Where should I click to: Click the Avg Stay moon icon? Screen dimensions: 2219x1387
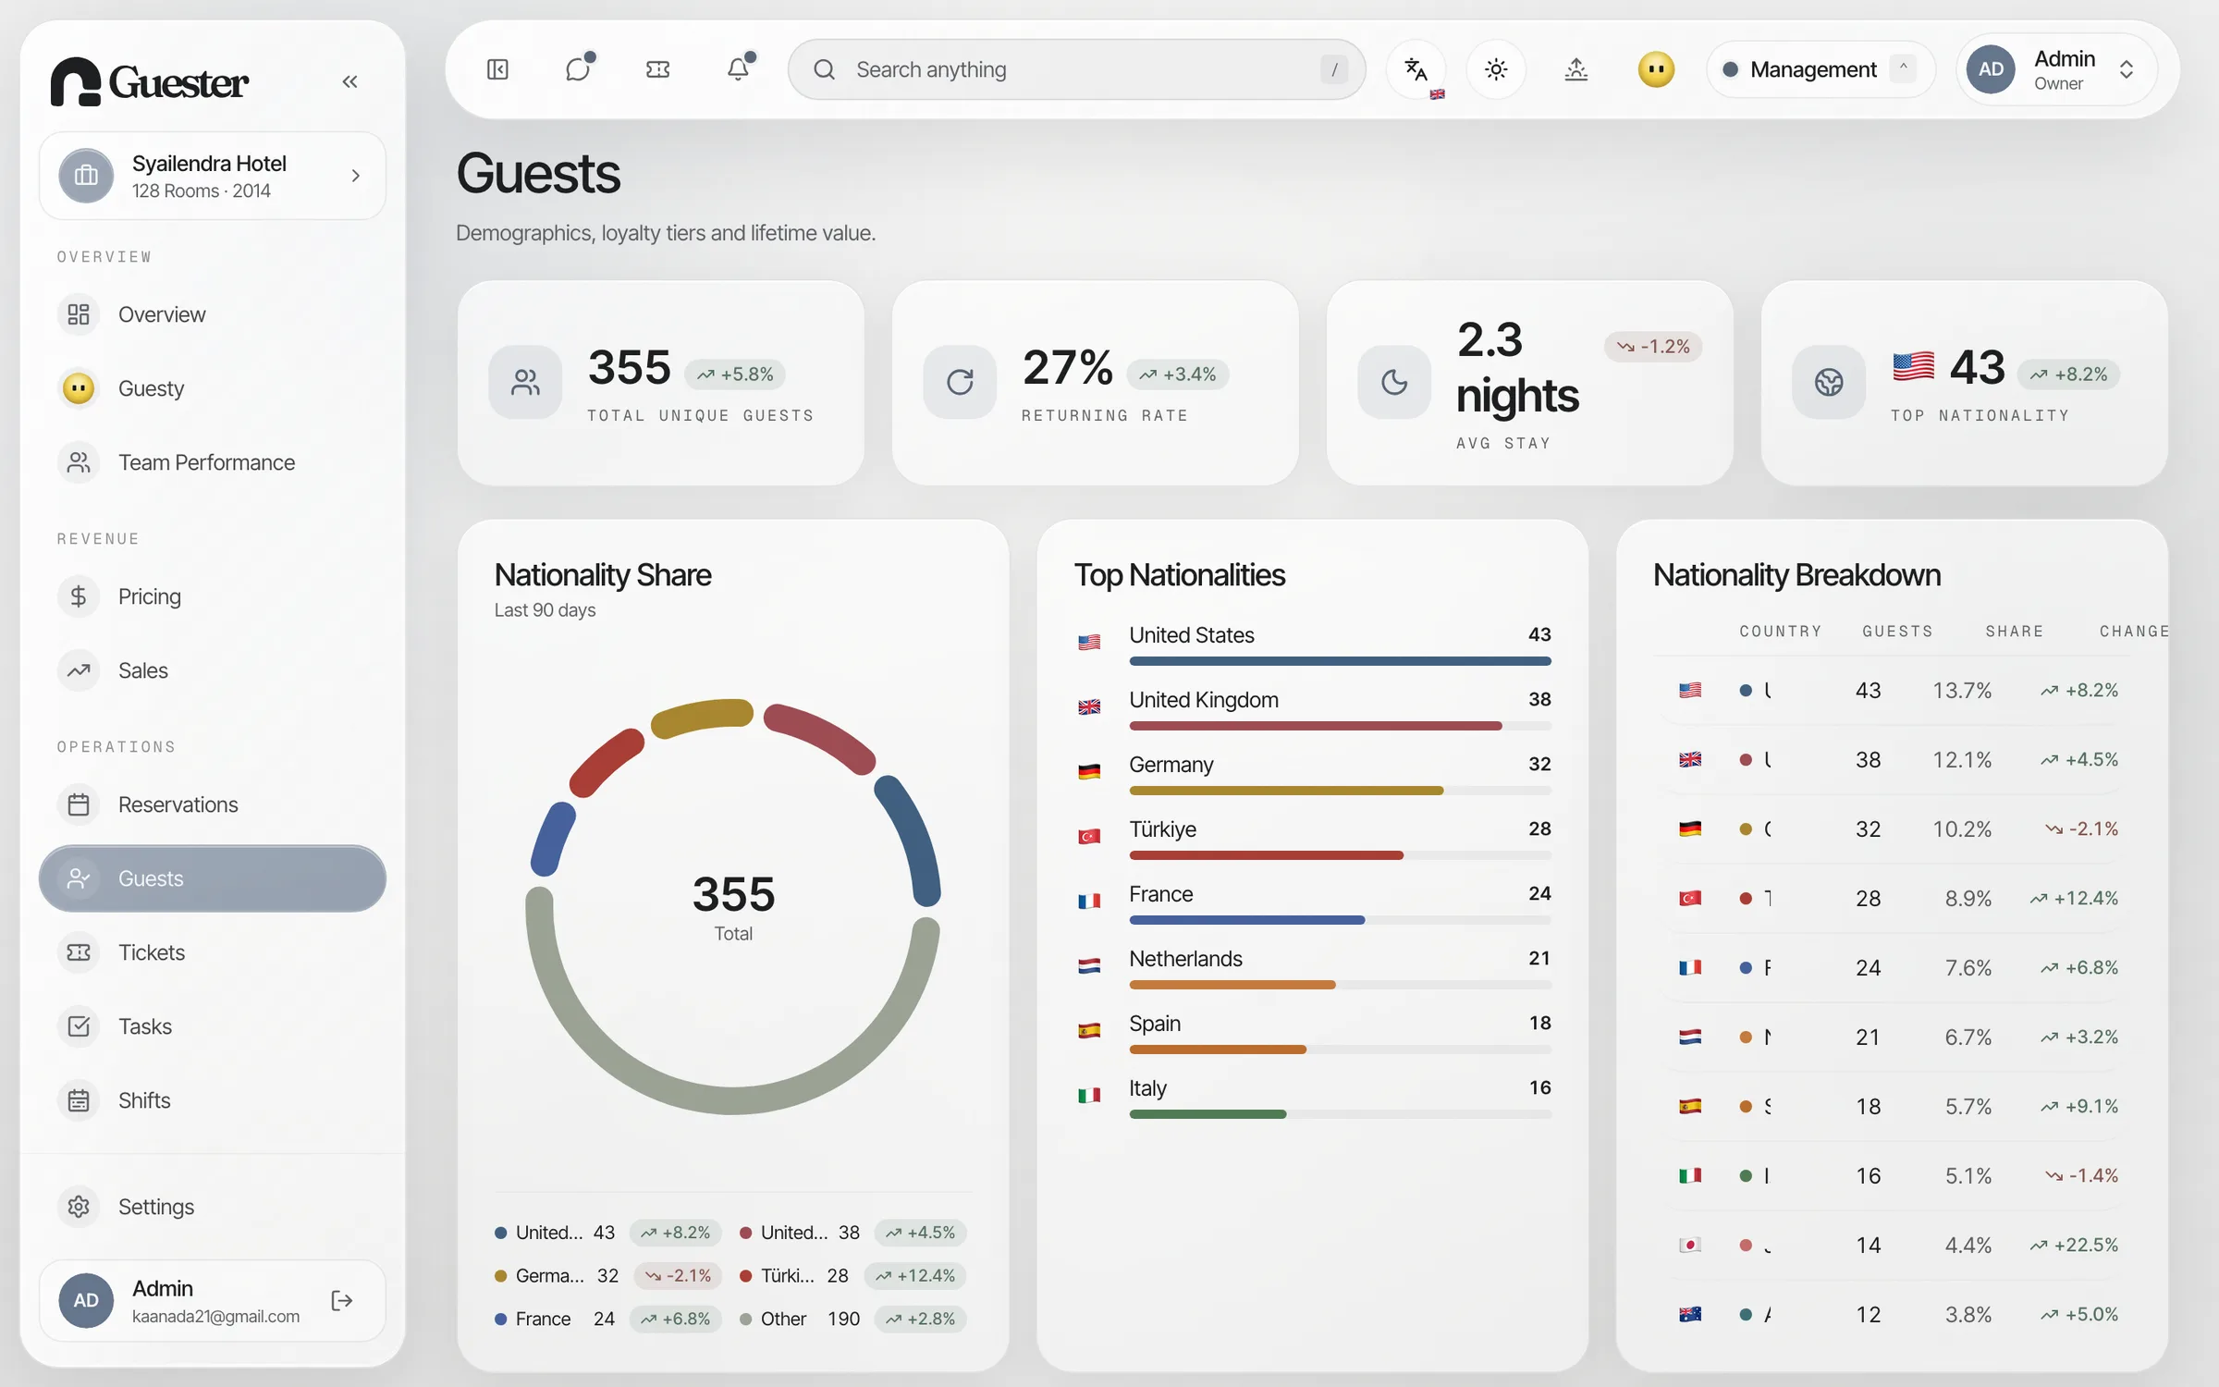point(1394,382)
